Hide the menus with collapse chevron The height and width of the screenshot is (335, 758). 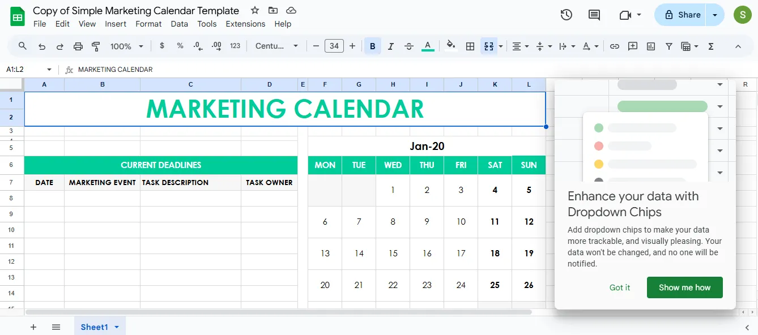click(738, 46)
